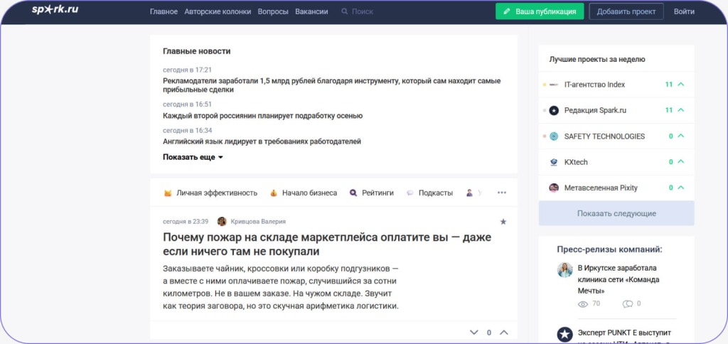
Task: Open the Главное menu item
Action: click(164, 11)
